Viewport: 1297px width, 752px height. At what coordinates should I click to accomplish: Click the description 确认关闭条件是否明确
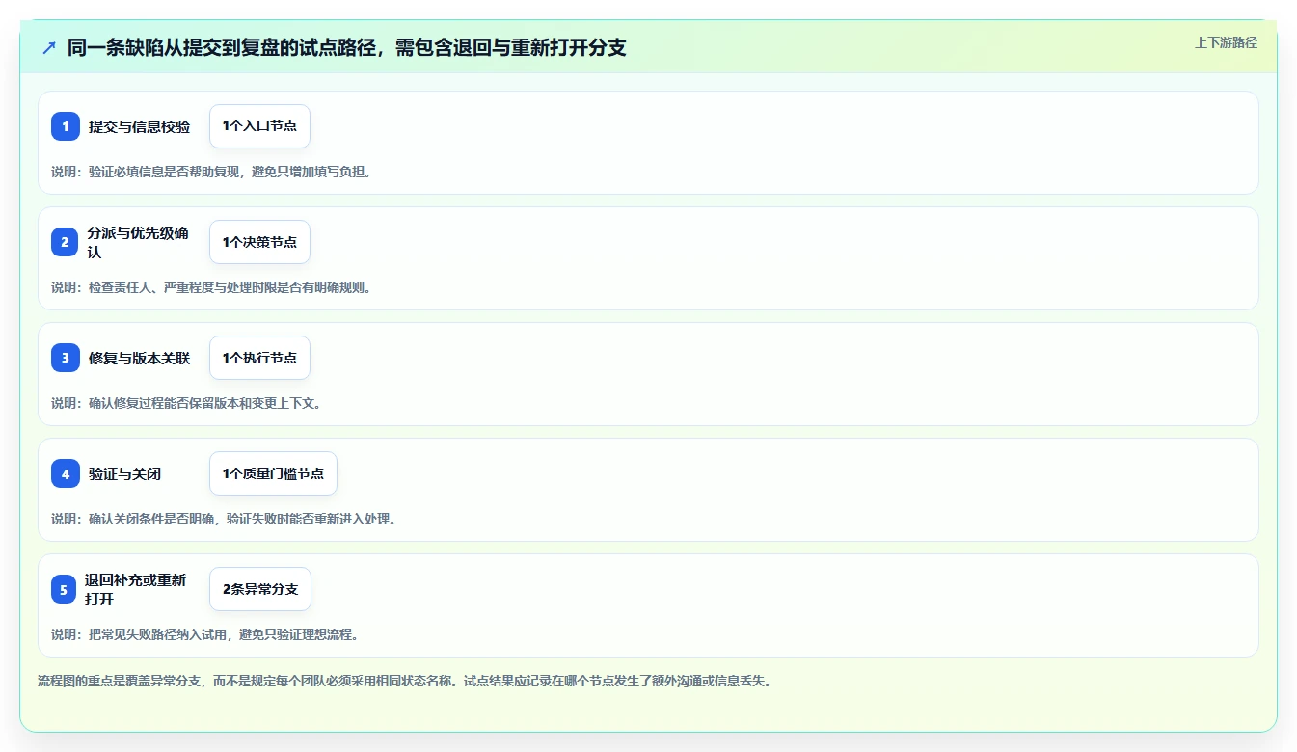point(224,519)
